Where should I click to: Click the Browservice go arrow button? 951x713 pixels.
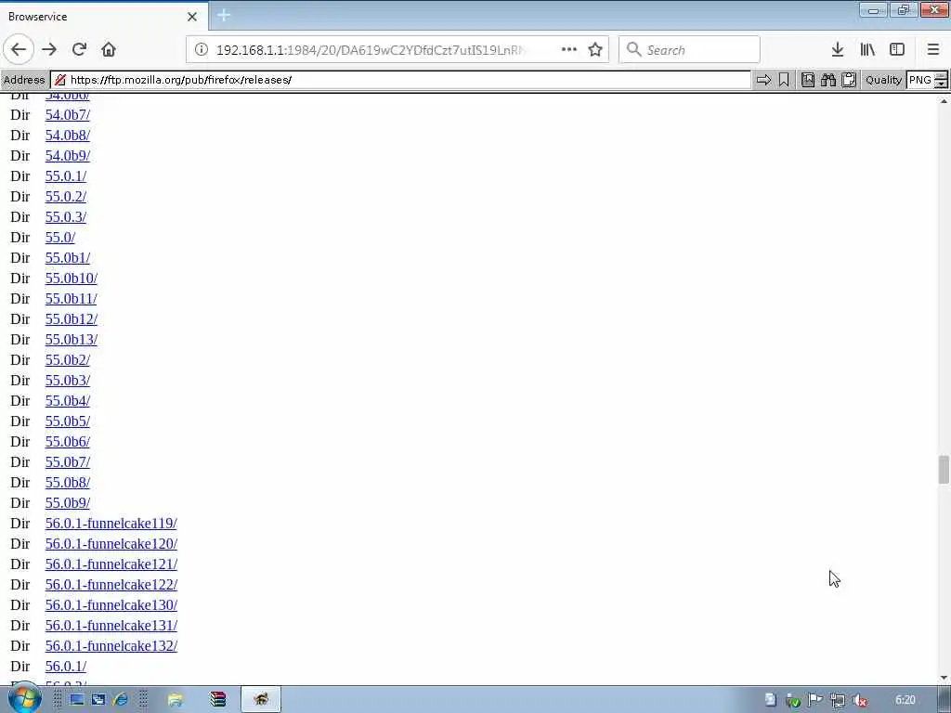coord(763,80)
